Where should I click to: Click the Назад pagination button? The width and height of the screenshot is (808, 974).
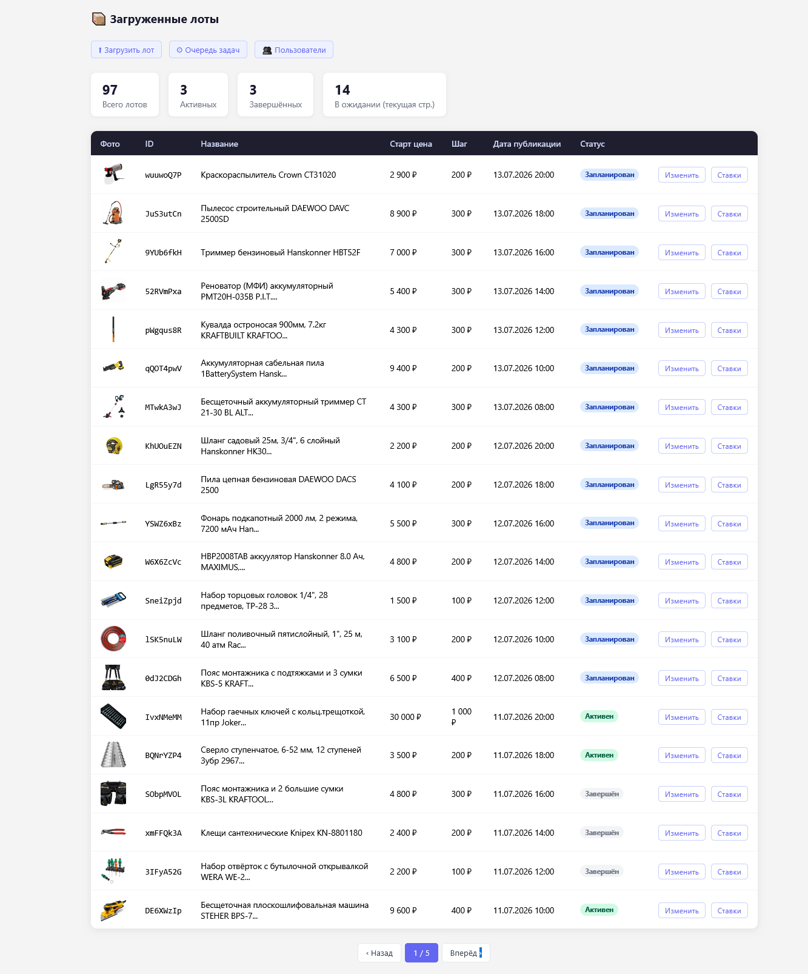click(379, 953)
